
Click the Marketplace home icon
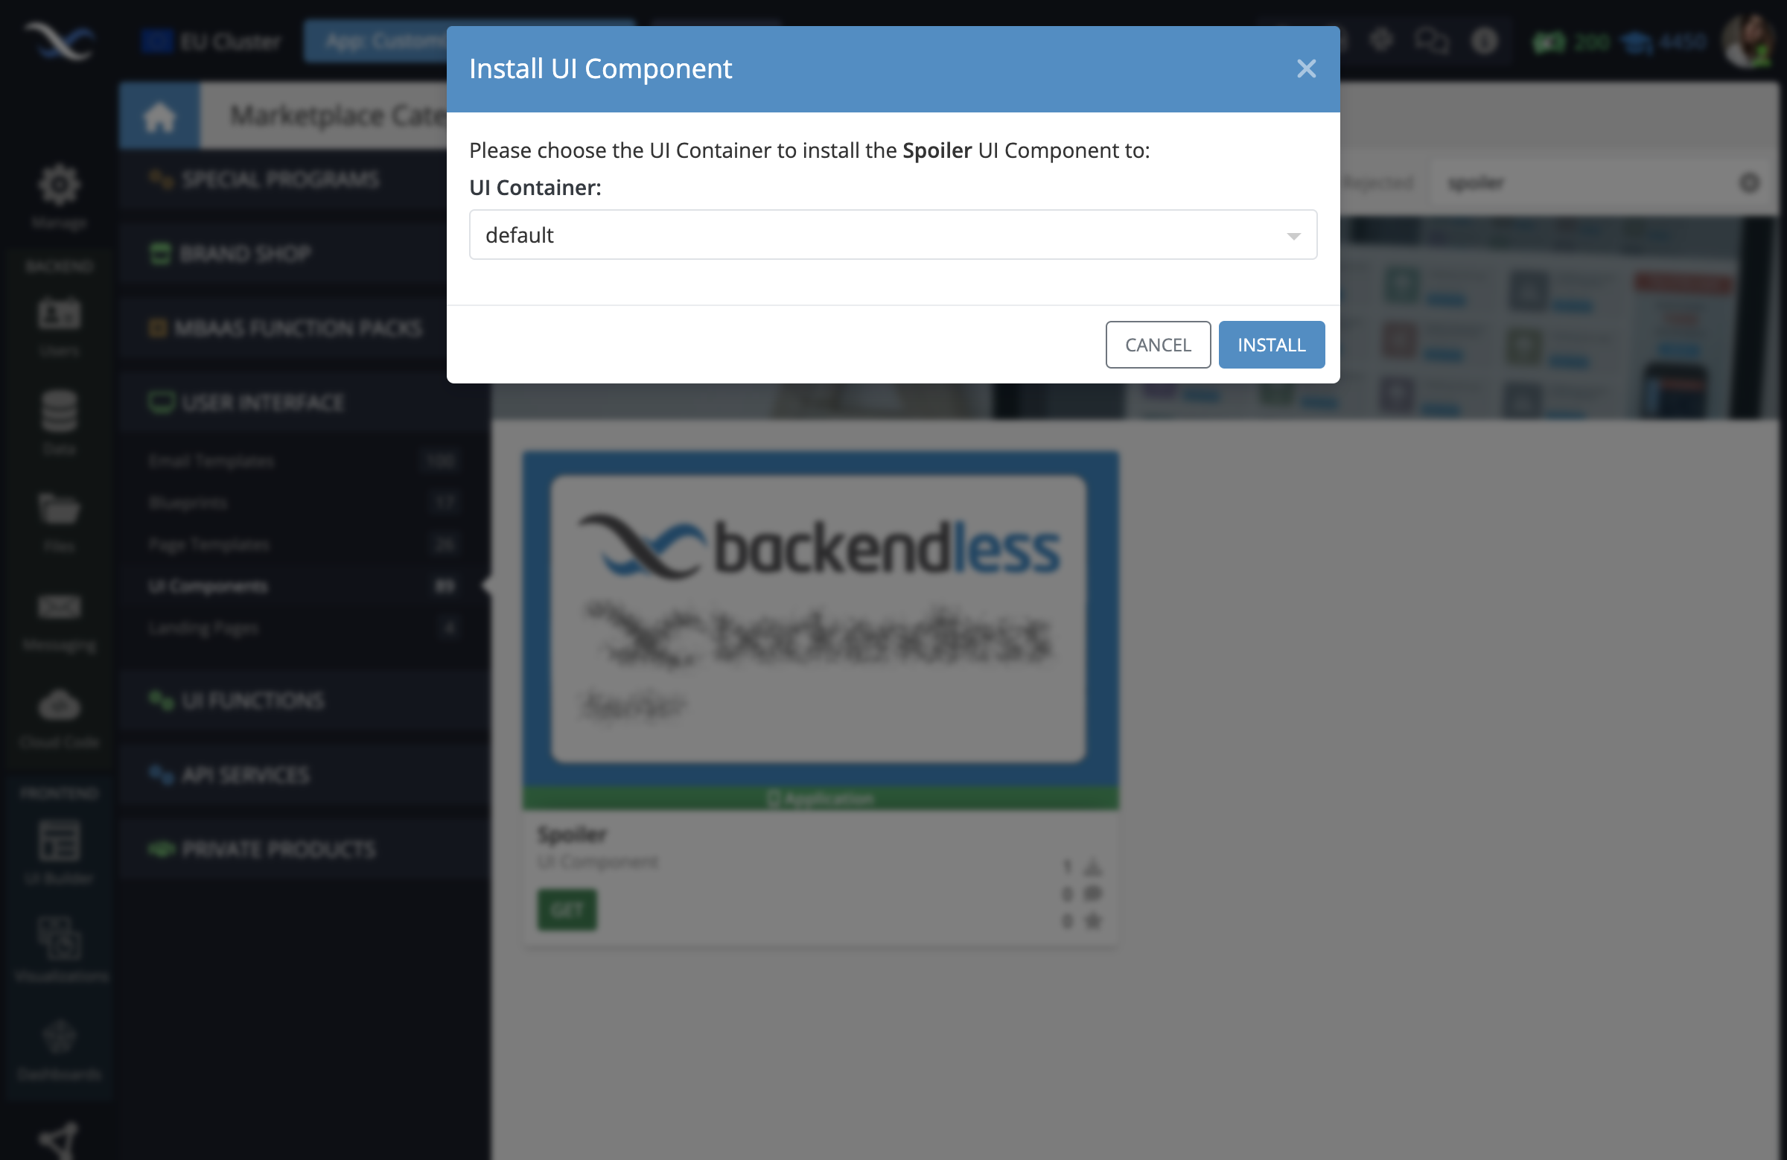[x=159, y=116]
